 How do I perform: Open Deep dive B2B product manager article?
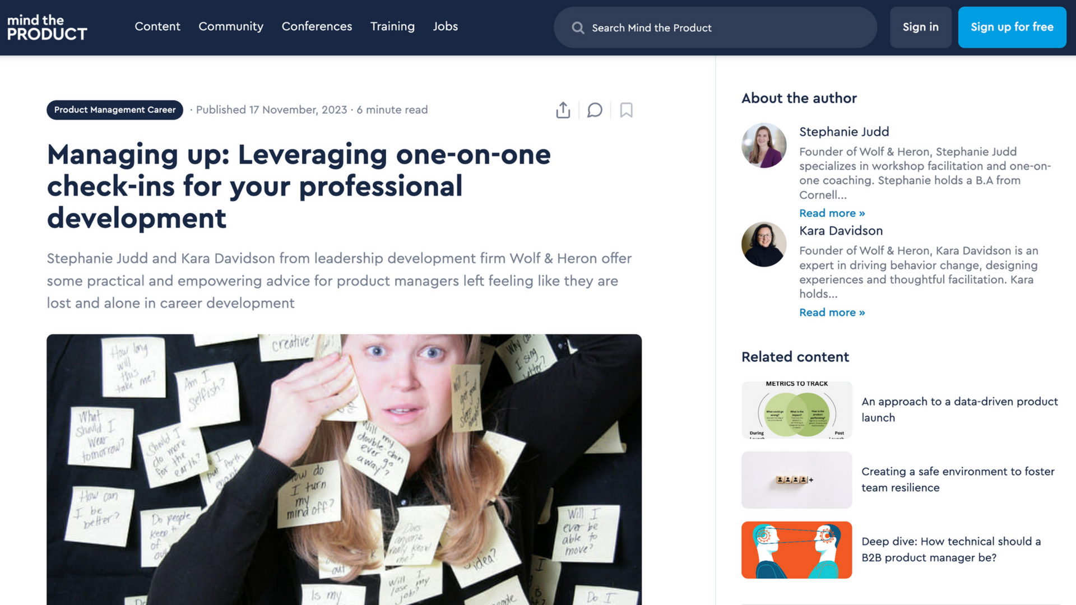[x=951, y=550]
